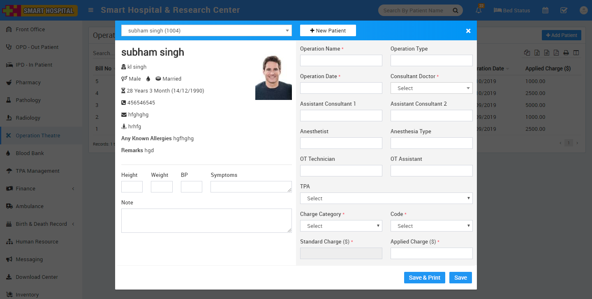Expand the Consultant Doctor dropdown
592x299 pixels.
pos(431,88)
